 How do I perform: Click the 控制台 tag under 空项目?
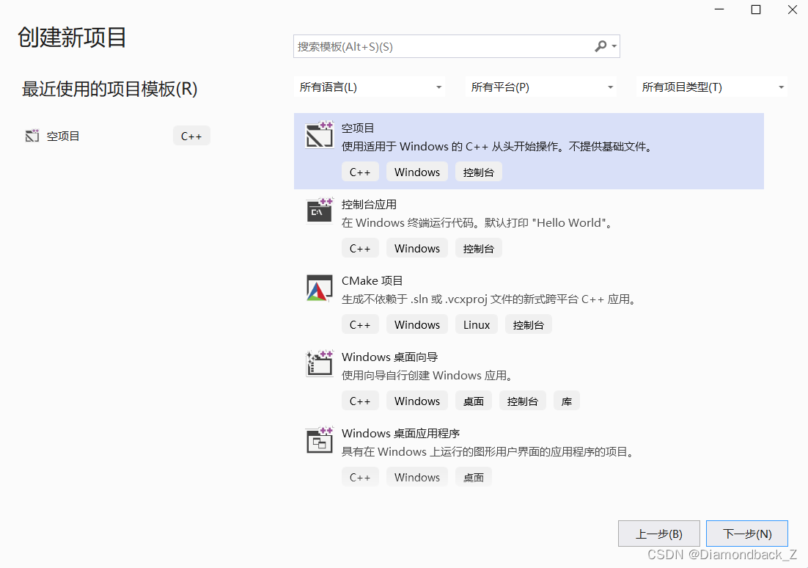tap(478, 172)
